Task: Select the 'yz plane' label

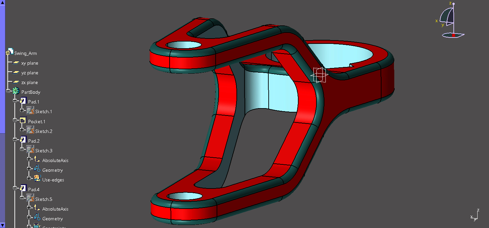Action: click(x=30, y=73)
